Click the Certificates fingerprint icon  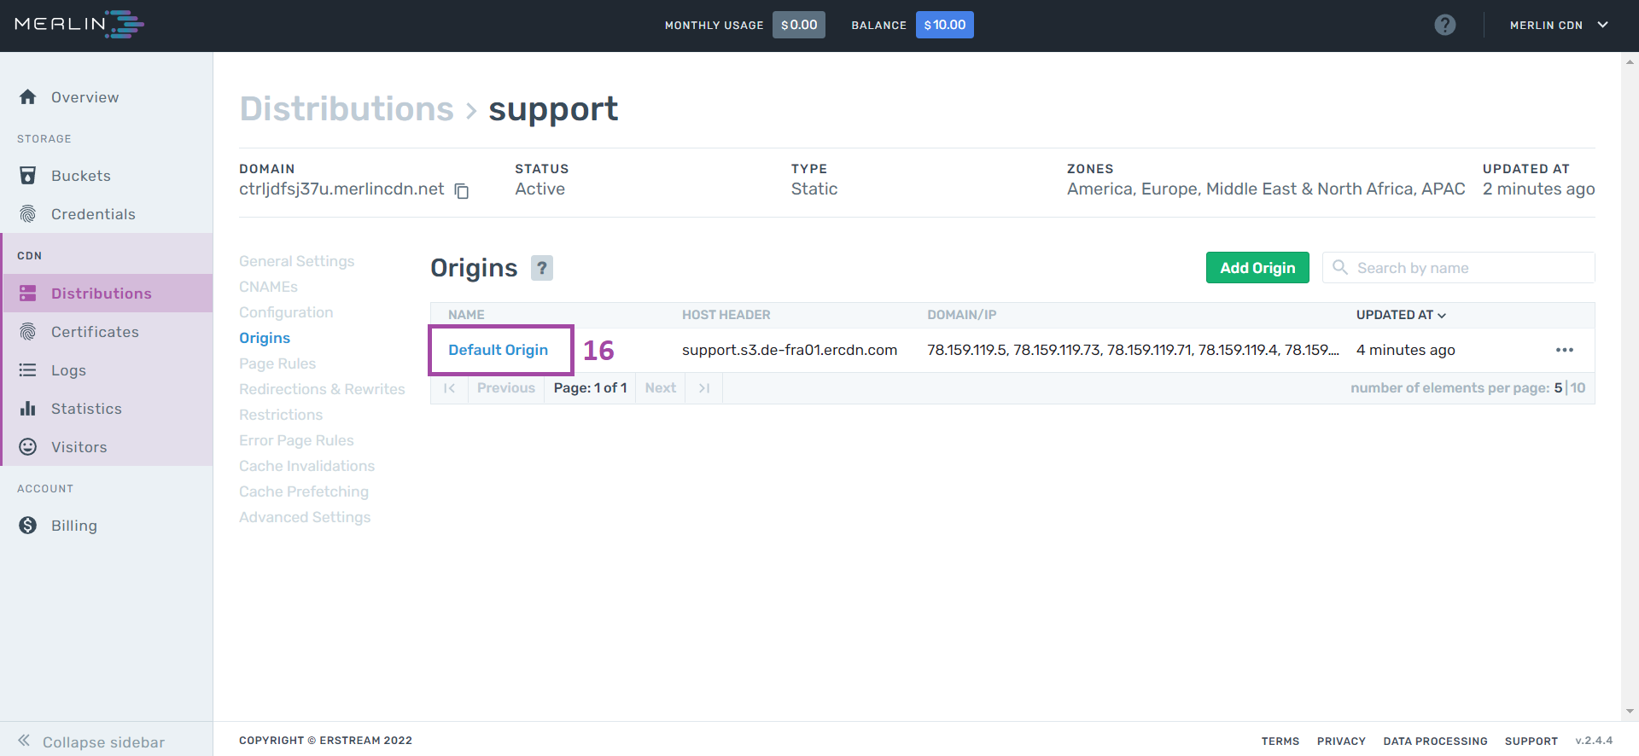coord(28,332)
